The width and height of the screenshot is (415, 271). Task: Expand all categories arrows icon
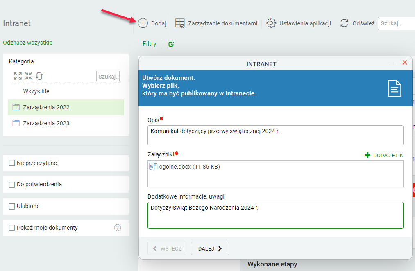18,76
